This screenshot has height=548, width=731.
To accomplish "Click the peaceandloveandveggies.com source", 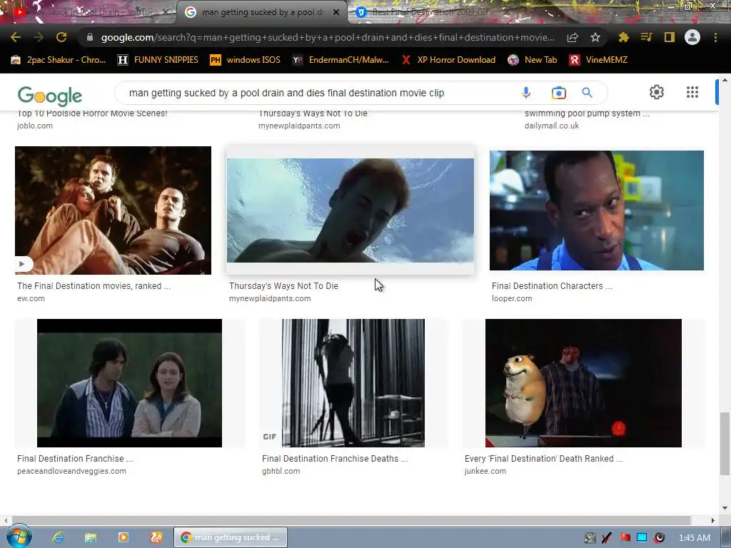I will coord(71,471).
